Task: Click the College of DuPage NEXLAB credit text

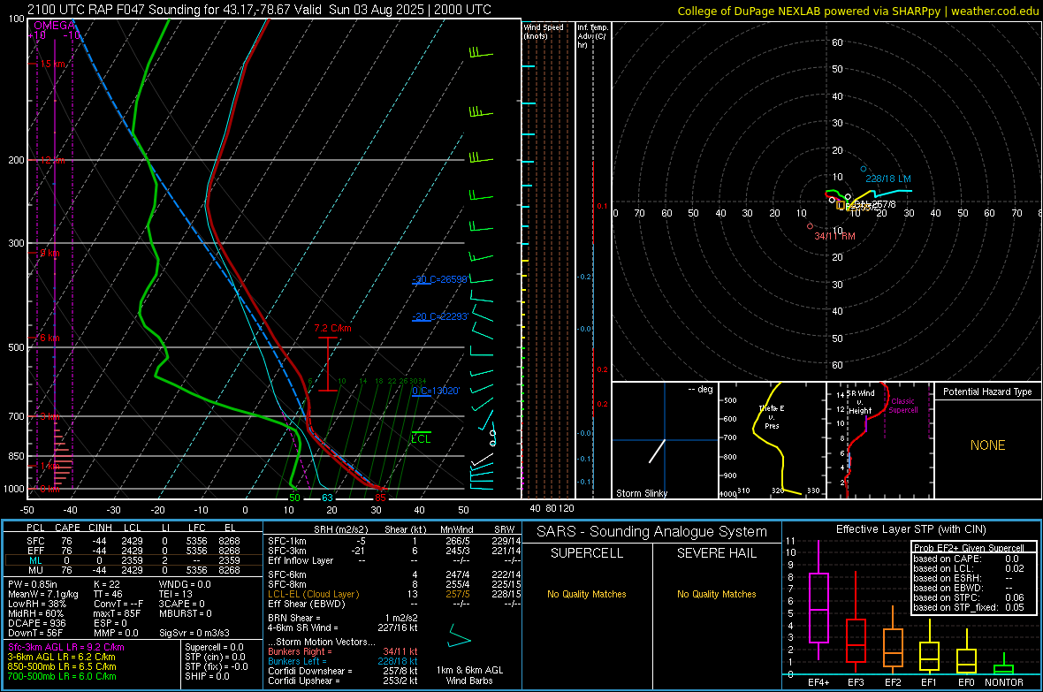Action: coord(857,11)
